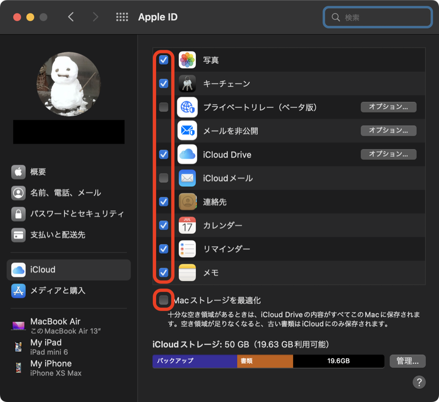Open オプション for iCloud Drive
This screenshot has width=439, height=402.
[x=389, y=154]
